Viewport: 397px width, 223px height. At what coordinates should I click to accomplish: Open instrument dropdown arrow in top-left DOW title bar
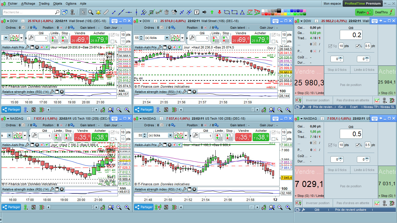[8, 21]
